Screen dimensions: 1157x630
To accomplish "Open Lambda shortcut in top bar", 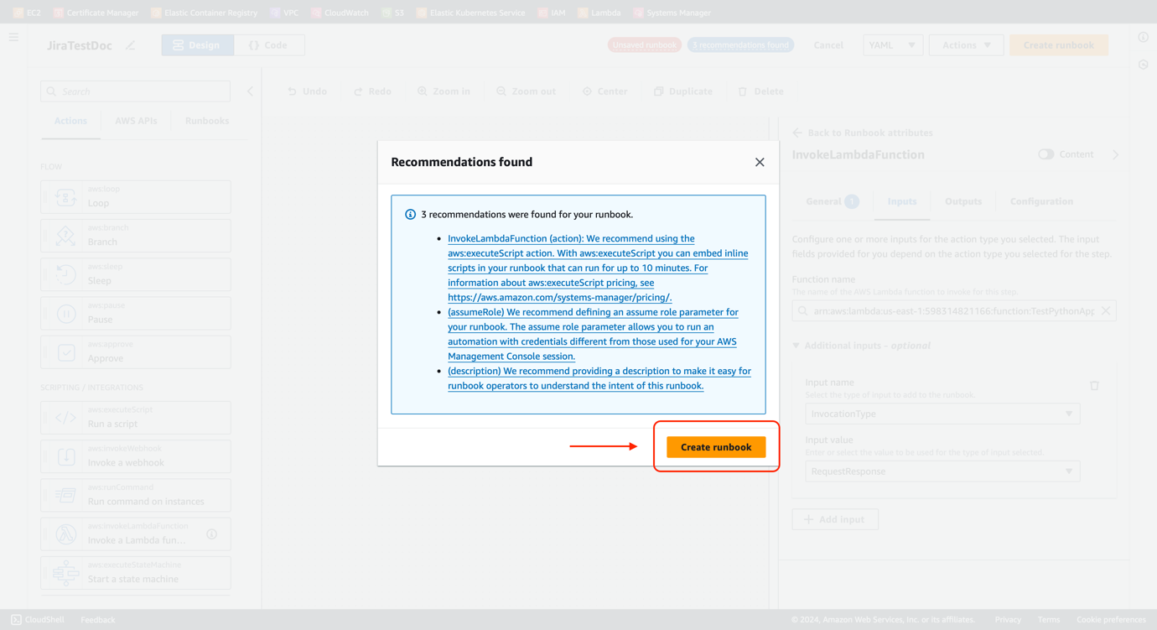I will [x=599, y=13].
